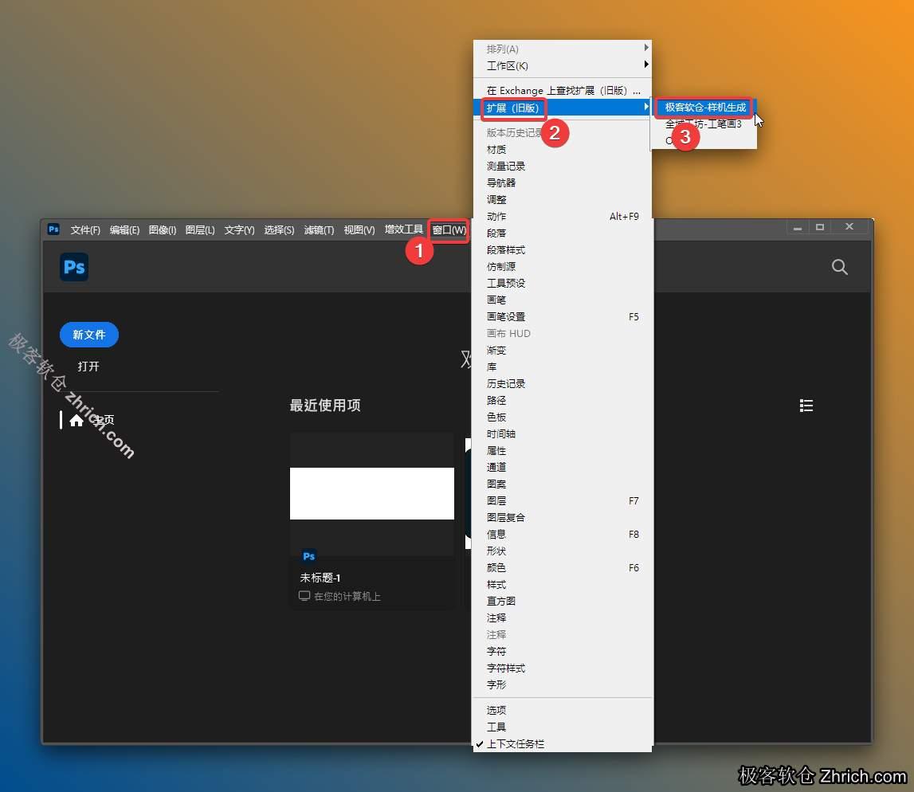914x792 pixels.
Task: Open the 路径 panel
Action: [x=563, y=400]
